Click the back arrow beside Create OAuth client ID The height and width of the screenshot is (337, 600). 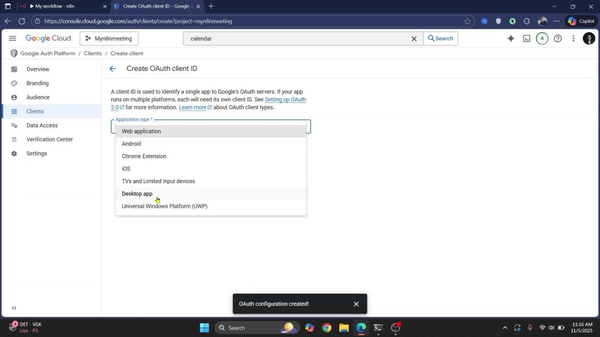pos(112,68)
